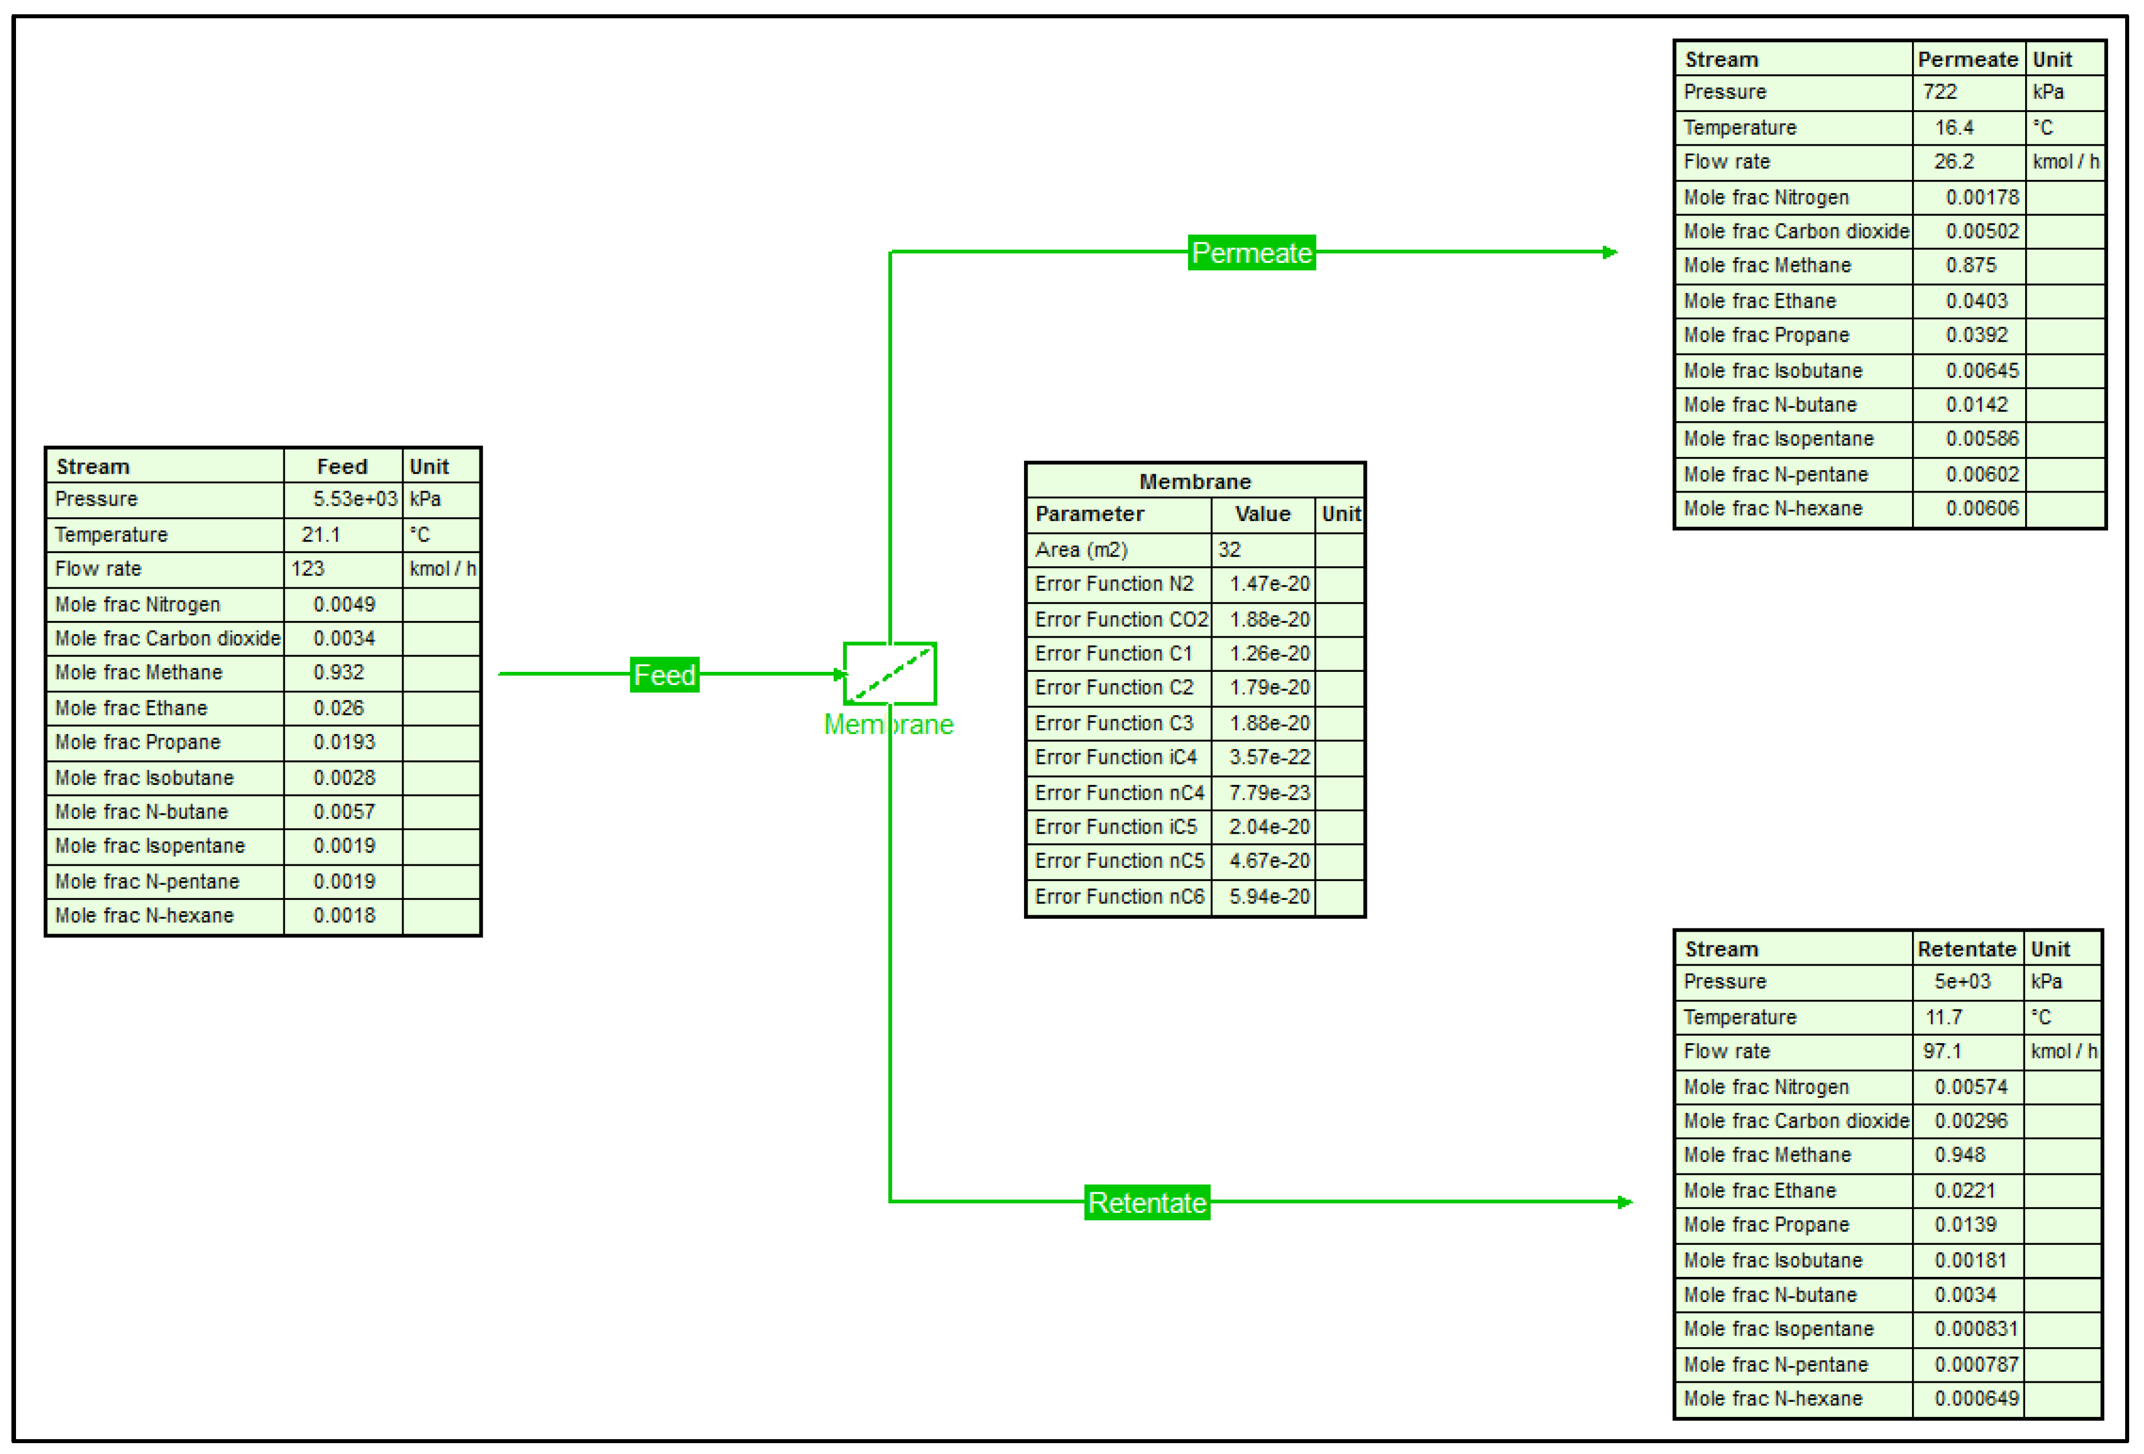Select the Retentate temperature value 11.7
Screen dimensions: 2144x1454
[x=1943, y=1017]
